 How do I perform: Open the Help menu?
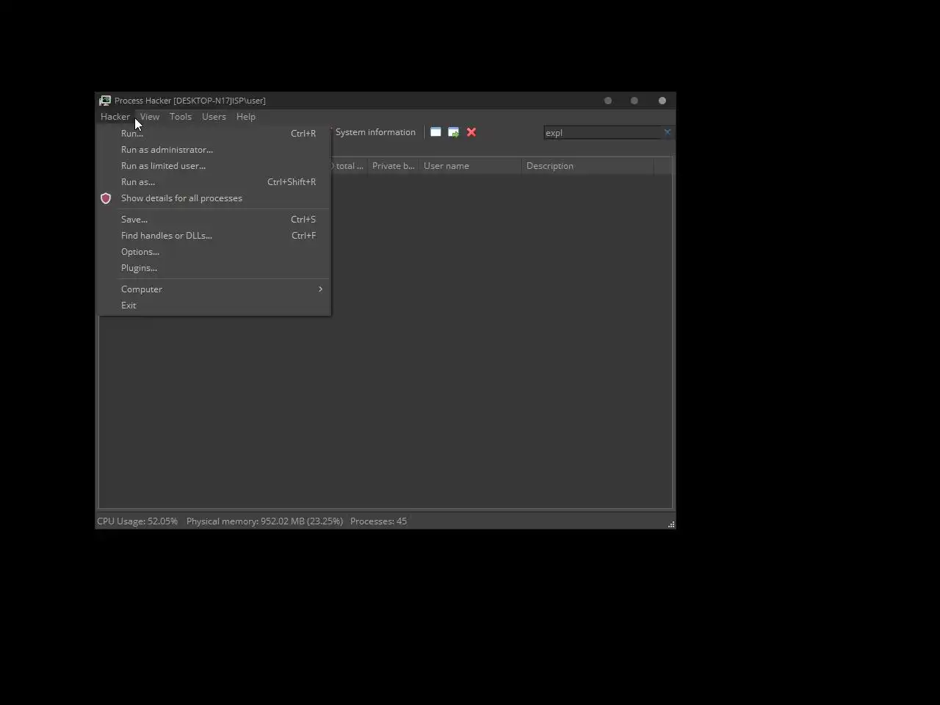coord(246,117)
